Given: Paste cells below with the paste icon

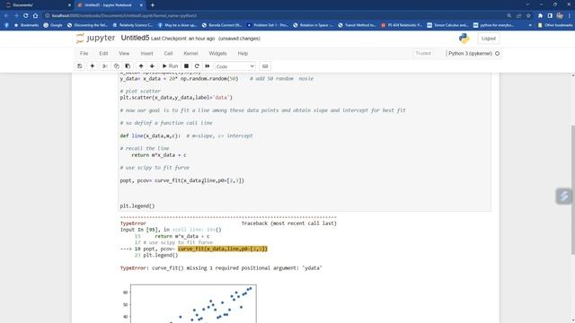Looking at the screenshot, I should click(128, 66).
